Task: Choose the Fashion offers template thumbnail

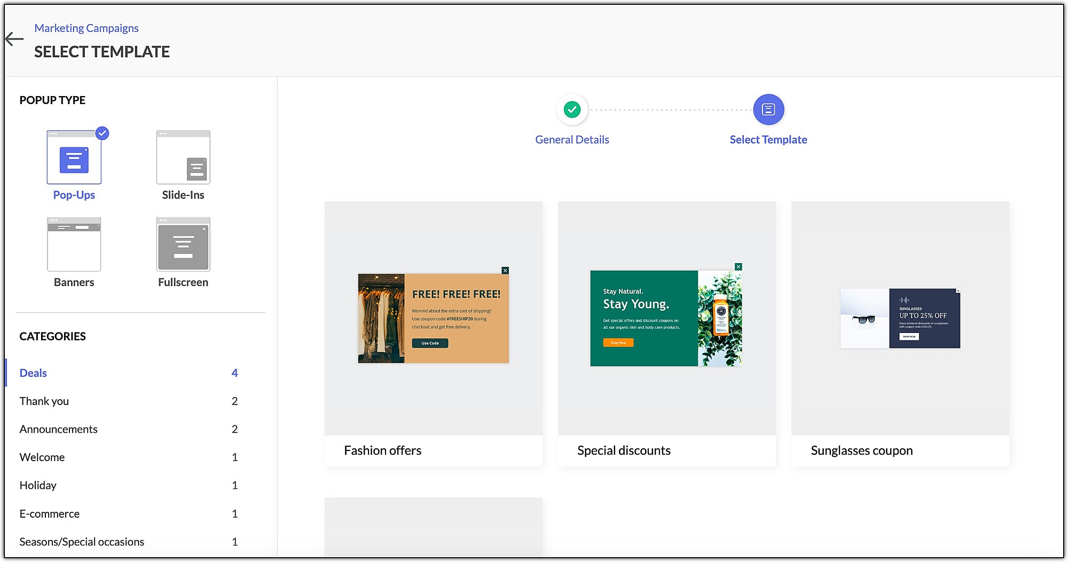Action: pyautogui.click(x=434, y=318)
